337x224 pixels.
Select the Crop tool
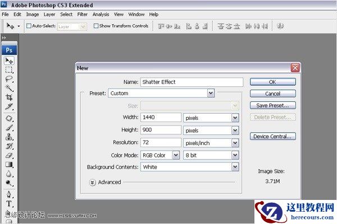coord(9,97)
